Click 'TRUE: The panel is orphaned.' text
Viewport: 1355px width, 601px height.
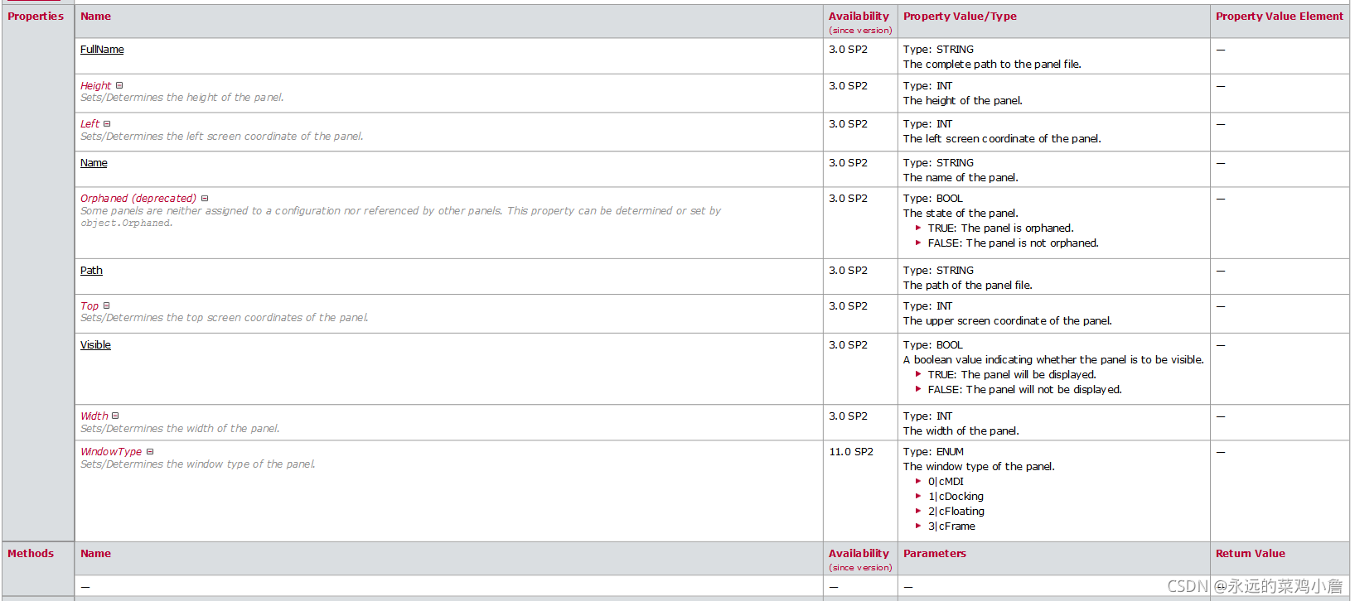point(1000,228)
